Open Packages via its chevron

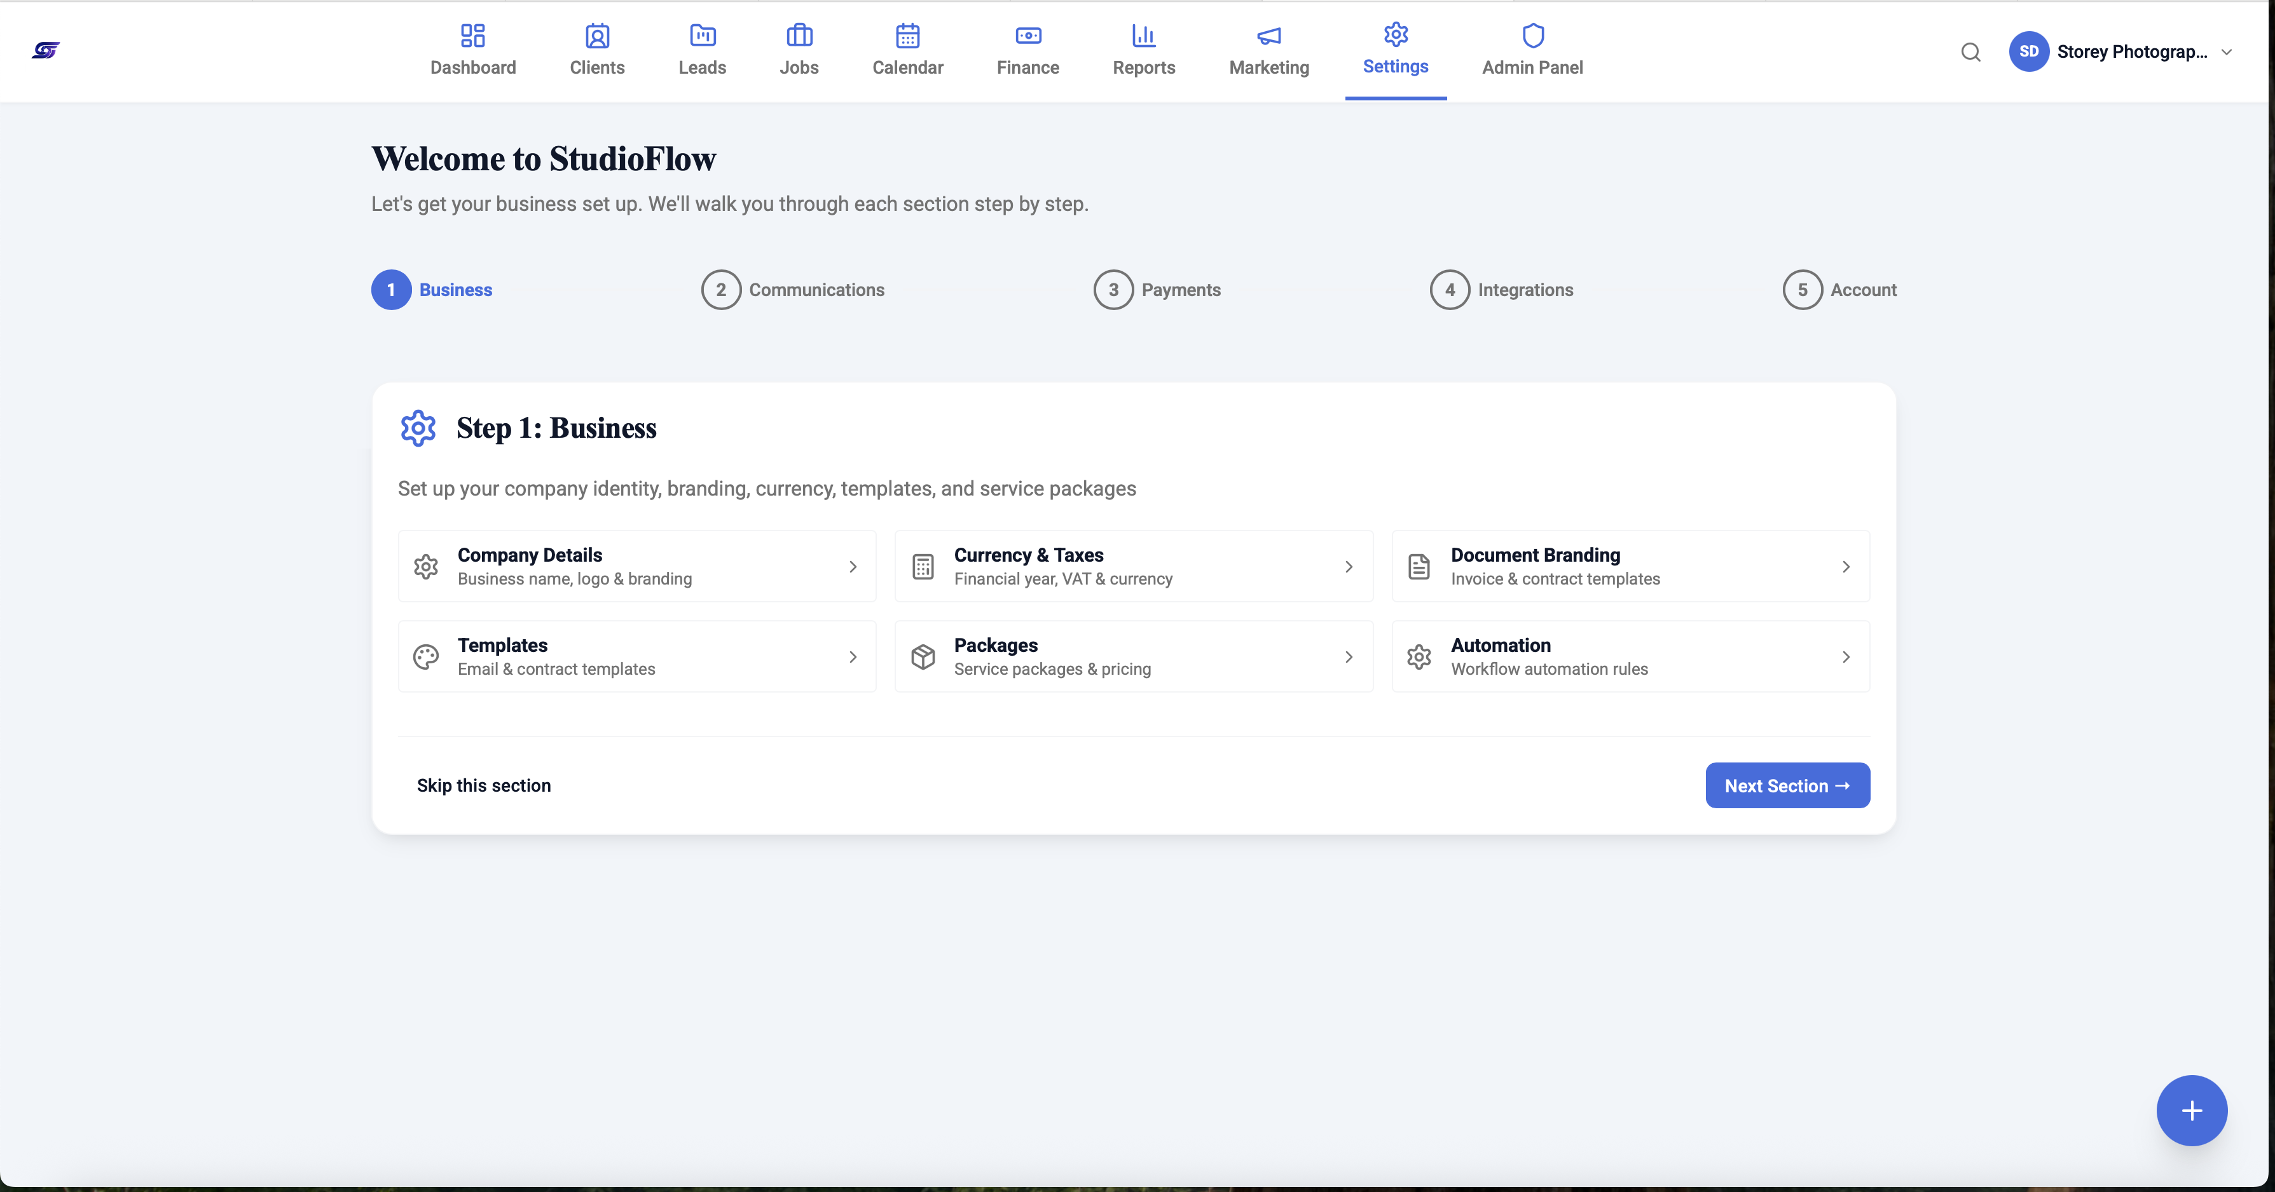point(1349,656)
